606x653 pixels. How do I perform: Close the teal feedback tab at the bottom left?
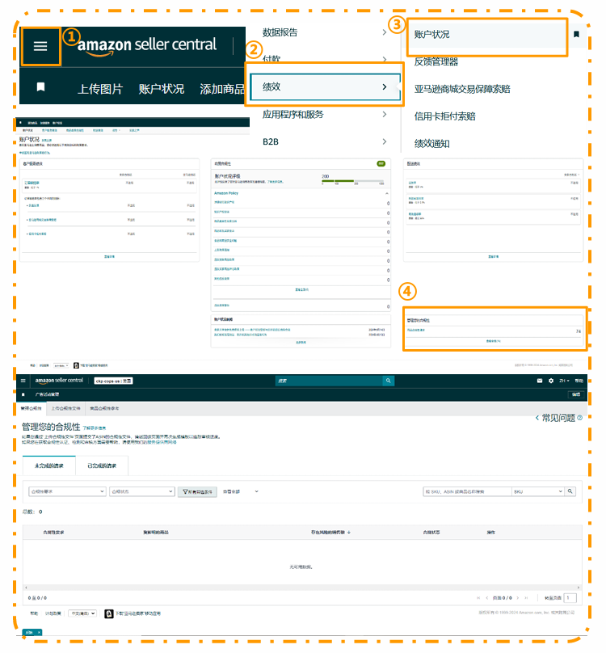(39, 632)
